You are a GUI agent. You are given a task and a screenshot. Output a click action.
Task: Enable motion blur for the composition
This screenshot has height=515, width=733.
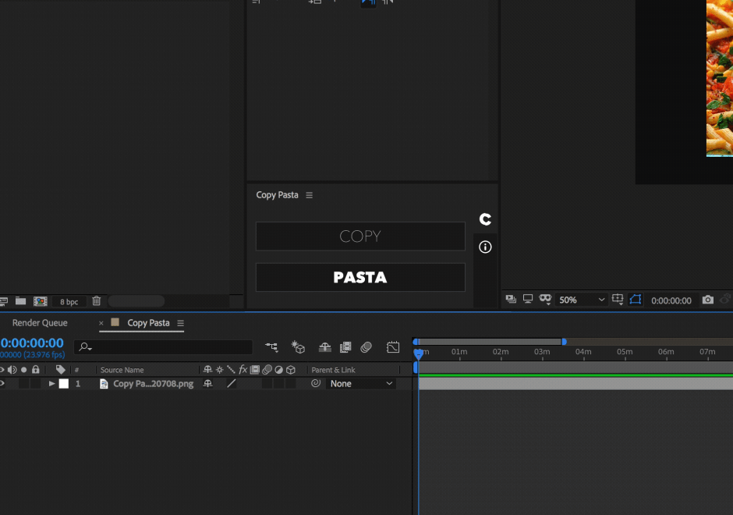(x=366, y=347)
